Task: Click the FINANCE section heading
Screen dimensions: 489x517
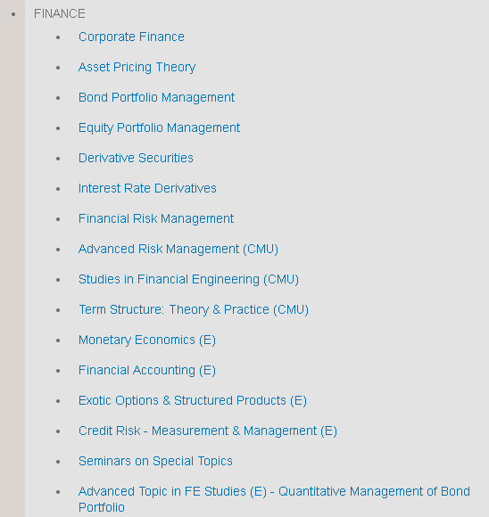Action: point(60,14)
